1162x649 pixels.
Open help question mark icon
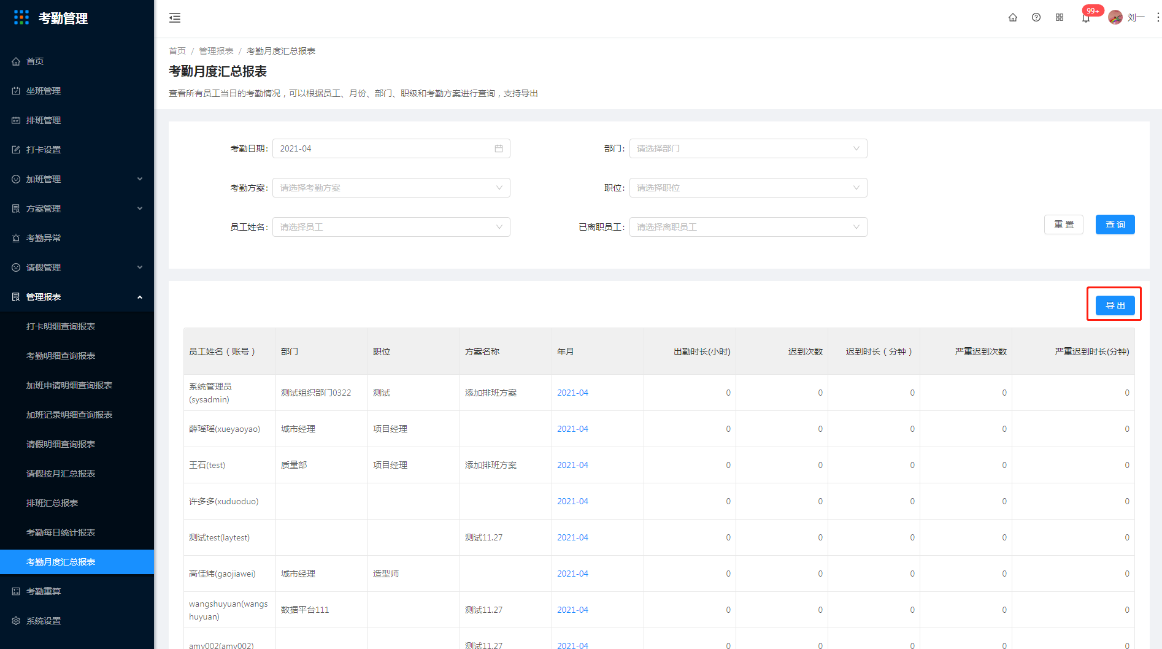1036,18
